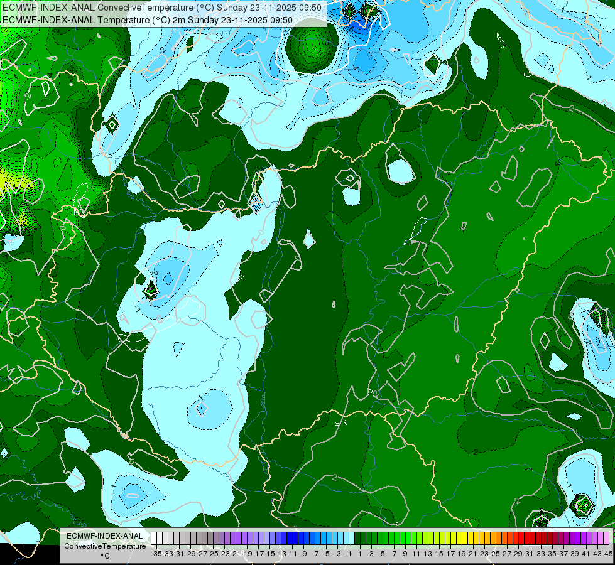Pick the light cyan swatch above legend value -1

(x=346, y=538)
